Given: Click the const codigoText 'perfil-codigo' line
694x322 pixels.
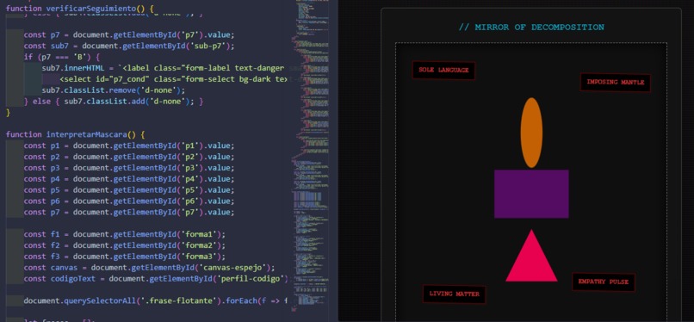Looking at the screenshot, I should 156,278.
